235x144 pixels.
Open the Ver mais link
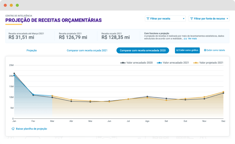(192, 39)
